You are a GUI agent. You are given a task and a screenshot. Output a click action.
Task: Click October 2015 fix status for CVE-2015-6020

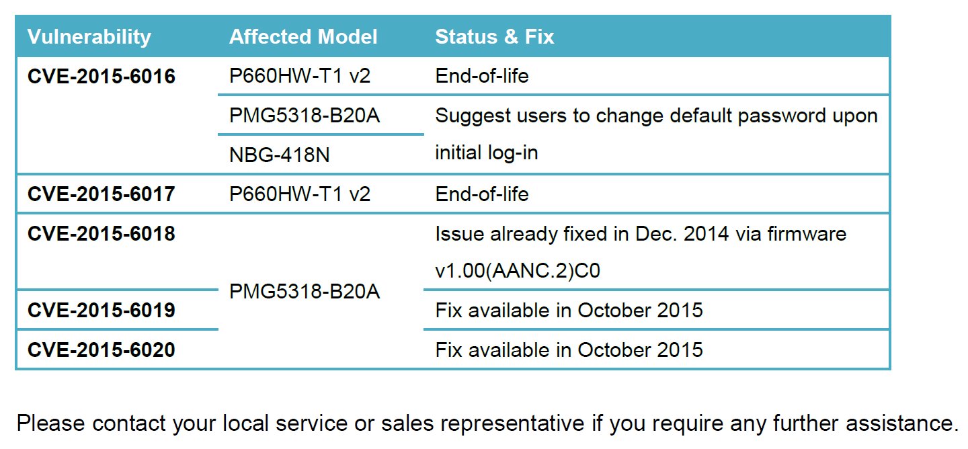coord(569,350)
